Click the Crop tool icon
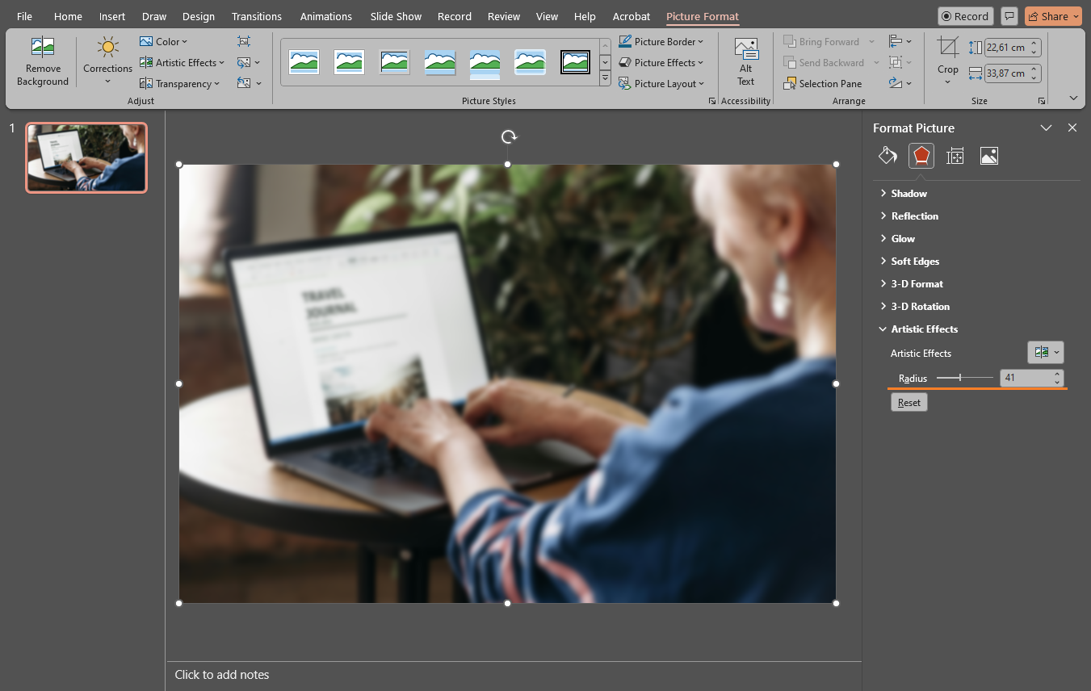 [948, 48]
